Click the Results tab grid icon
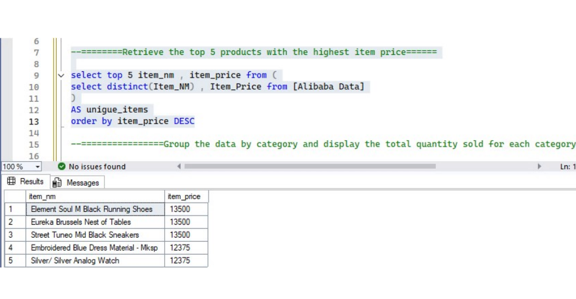 (11, 182)
